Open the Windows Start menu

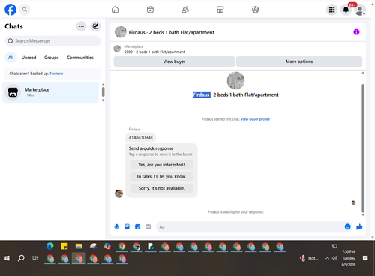(x=7, y=258)
